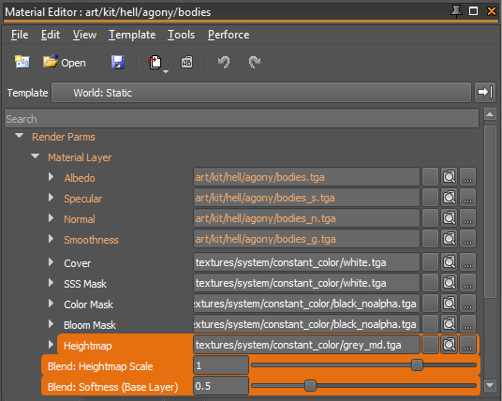Expand the Specular row
The image size is (502, 401).
click(x=51, y=198)
